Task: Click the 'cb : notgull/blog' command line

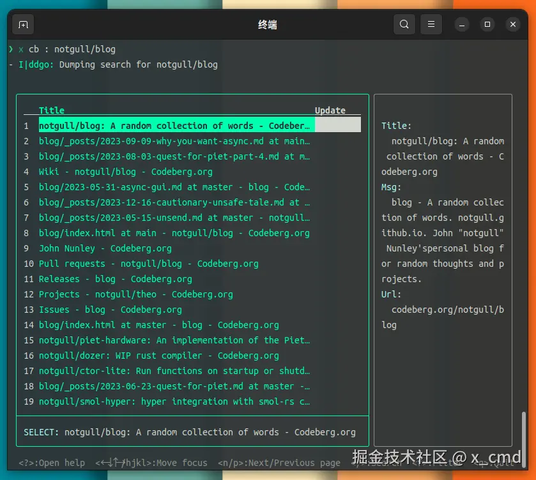Action: point(72,49)
